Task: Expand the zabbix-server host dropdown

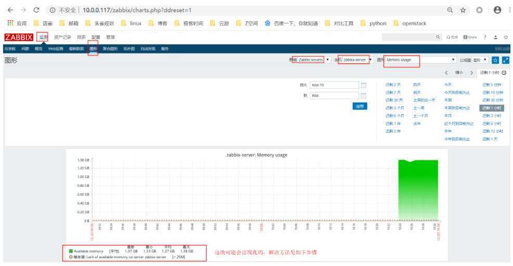Action: click(357, 60)
